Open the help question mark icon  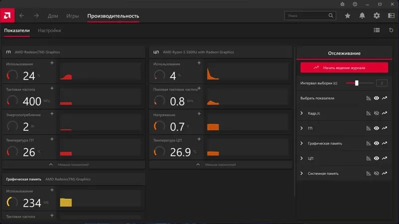355,4
